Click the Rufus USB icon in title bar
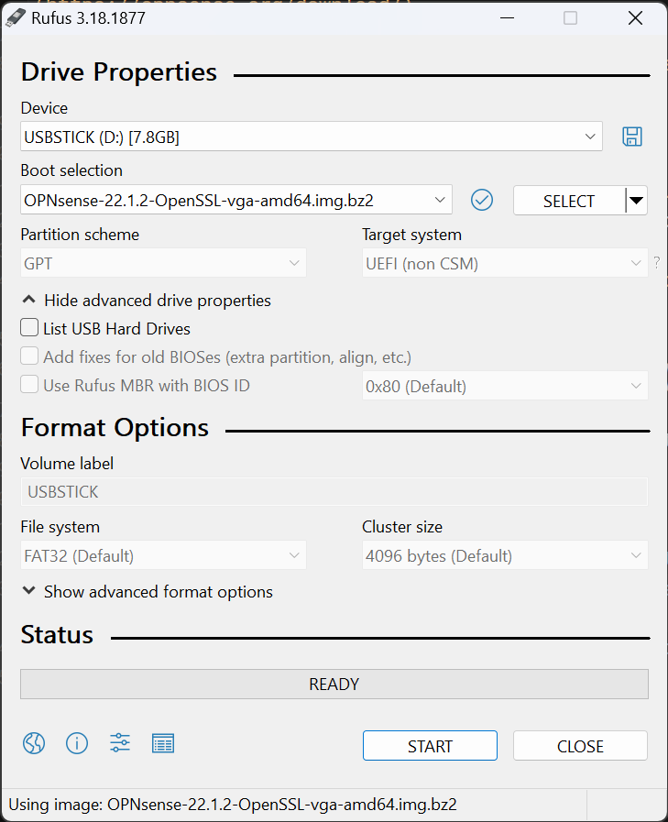 pyautogui.click(x=16, y=17)
